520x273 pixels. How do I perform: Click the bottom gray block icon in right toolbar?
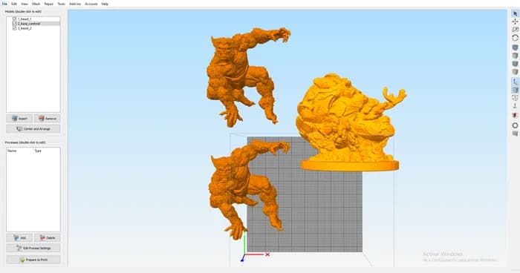click(515, 134)
